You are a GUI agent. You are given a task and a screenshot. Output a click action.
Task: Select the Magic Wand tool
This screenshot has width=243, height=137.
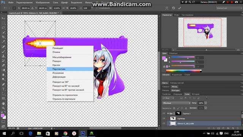[x=3, y=32]
